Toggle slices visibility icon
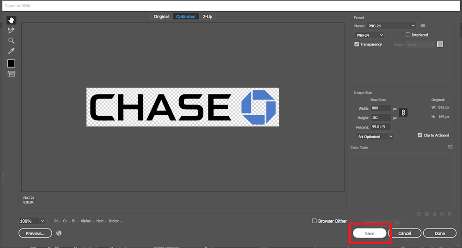 pyautogui.click(x=11, y=74)
